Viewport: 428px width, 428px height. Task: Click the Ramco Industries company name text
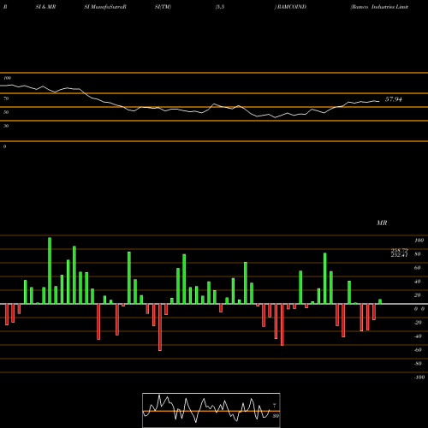point(379,7)
